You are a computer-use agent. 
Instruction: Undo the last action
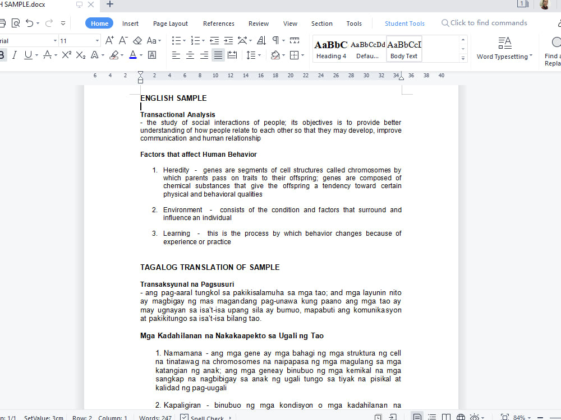pyautogui.click(x=30, y=23)
